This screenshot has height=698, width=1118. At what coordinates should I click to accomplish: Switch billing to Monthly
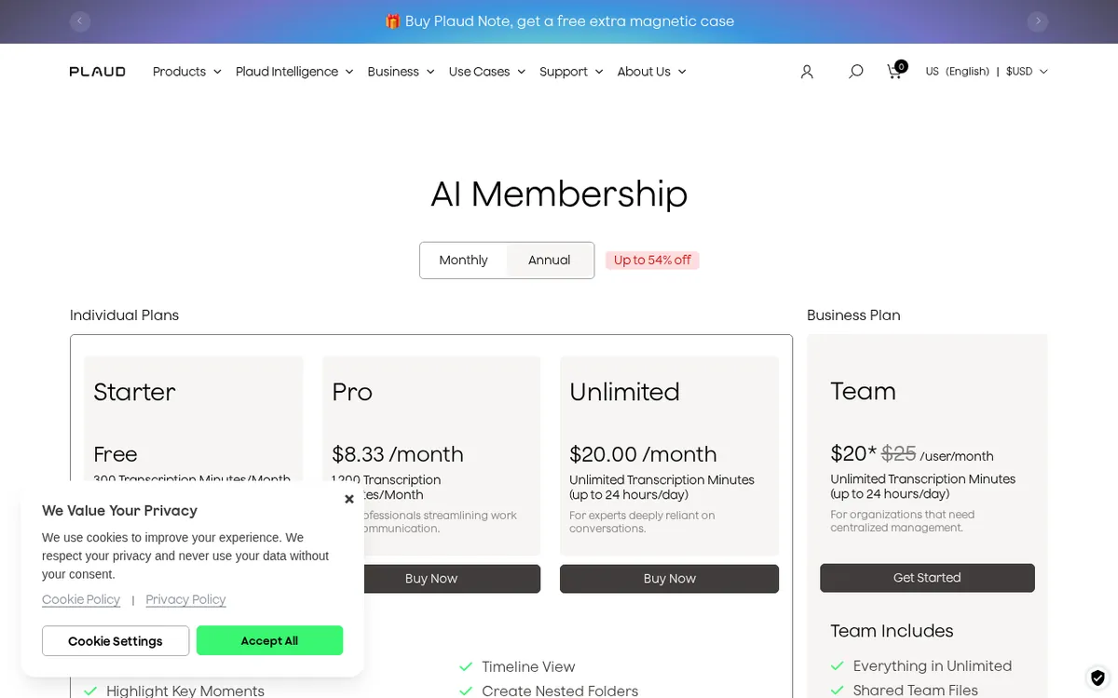pyautogui.click(x=463, y=261)
